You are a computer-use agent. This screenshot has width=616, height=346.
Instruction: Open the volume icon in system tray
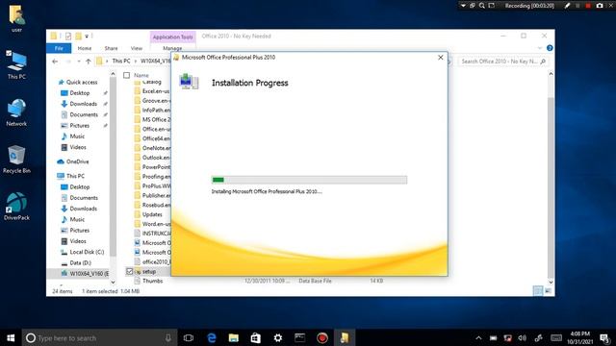(522, 337)
